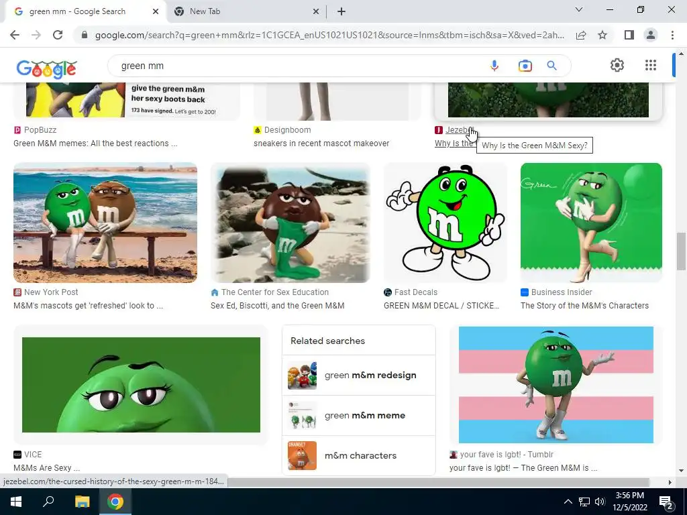Click the Chrome taskbar icon
Viewport: 687px width, 515px height.
point(115,502)
